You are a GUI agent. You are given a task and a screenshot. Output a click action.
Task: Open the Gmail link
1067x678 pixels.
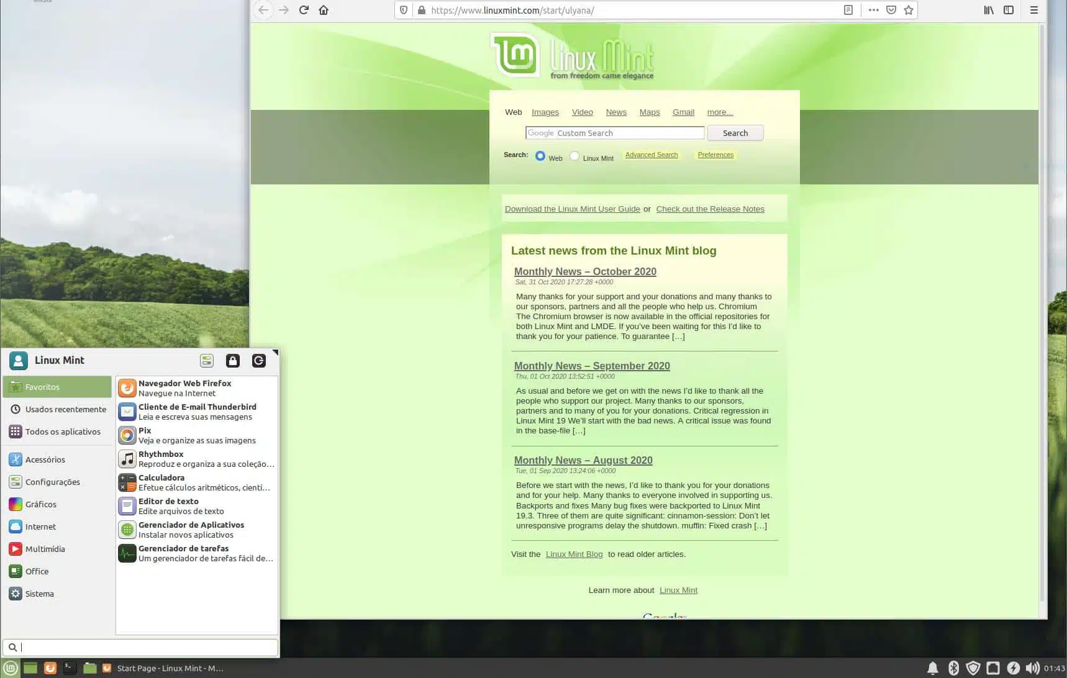683,112
